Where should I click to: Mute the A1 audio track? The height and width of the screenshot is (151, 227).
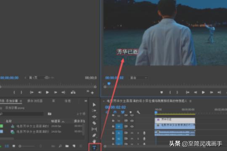(132, 133)
